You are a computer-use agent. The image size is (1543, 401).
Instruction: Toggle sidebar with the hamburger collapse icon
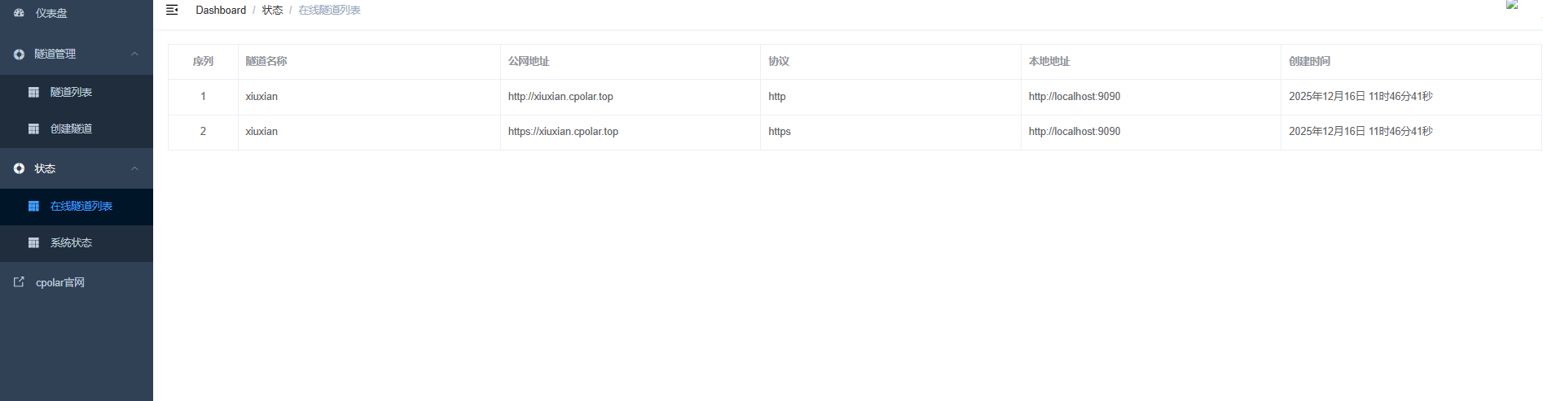(172, 10)
